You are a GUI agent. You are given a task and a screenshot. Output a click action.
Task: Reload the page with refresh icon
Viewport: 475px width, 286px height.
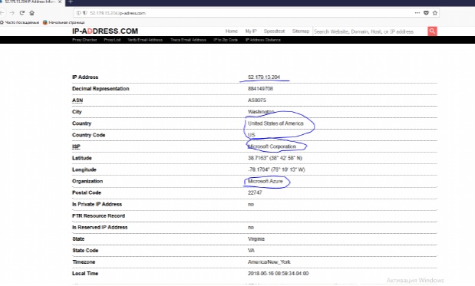pyautogui.click(x=21, y=13)
